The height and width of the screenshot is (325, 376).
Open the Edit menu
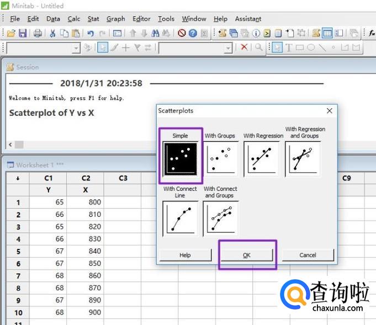tap(33, 19)
